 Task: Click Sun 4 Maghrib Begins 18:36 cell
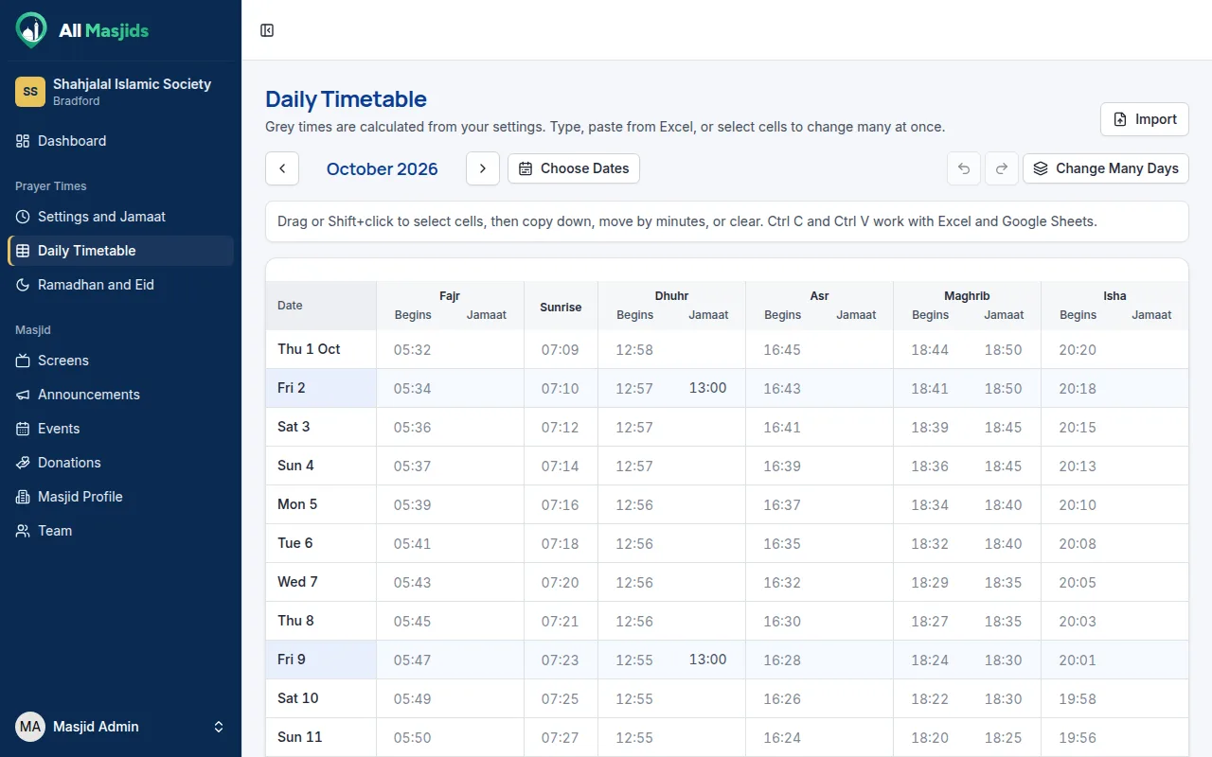(930, 466)
